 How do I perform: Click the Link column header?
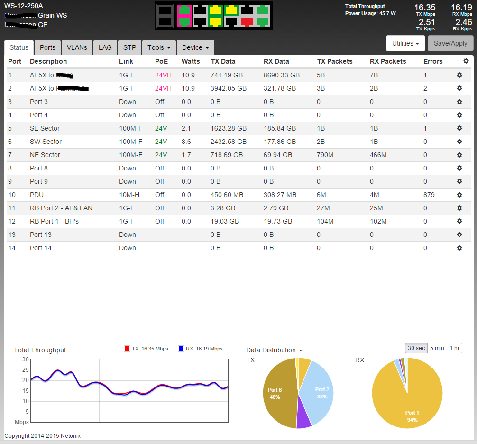point(126,61)
